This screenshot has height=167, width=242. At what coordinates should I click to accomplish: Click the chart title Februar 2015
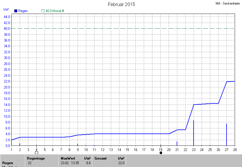click(121, 4)
